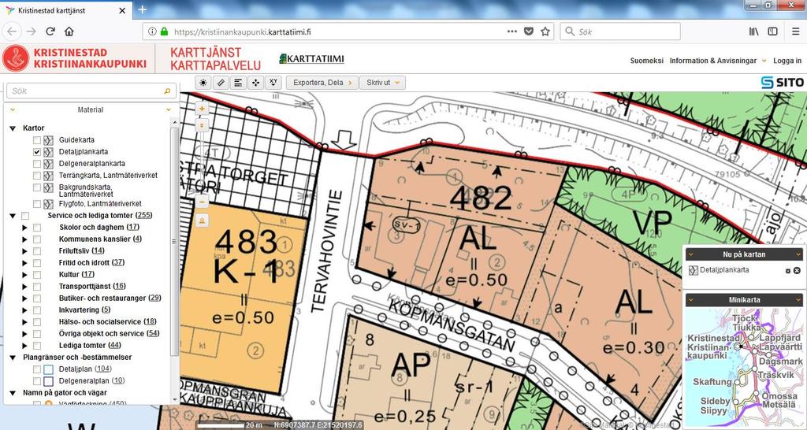Open the Fritid och idrott (37) count link

coord(118,263)
